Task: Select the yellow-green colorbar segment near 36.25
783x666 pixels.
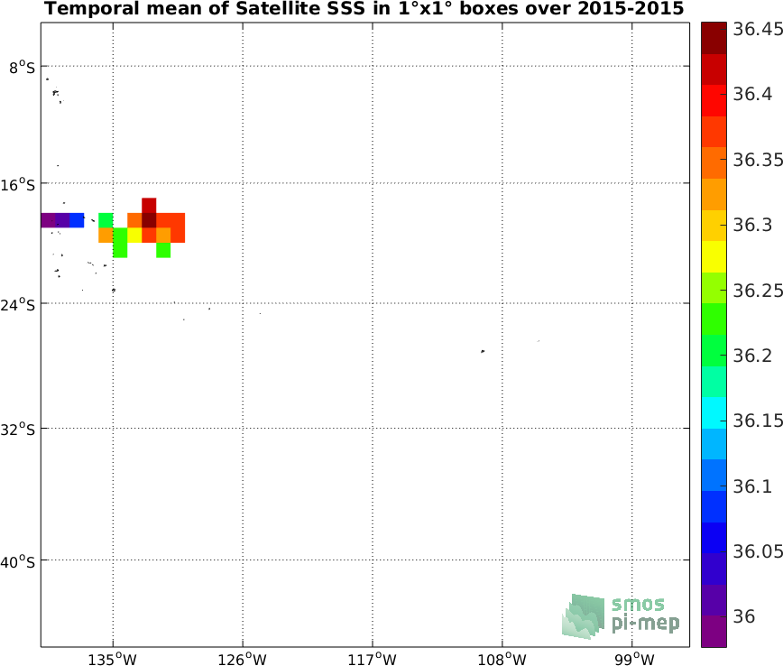Action: pyautogui.click(x=714, y=288)
